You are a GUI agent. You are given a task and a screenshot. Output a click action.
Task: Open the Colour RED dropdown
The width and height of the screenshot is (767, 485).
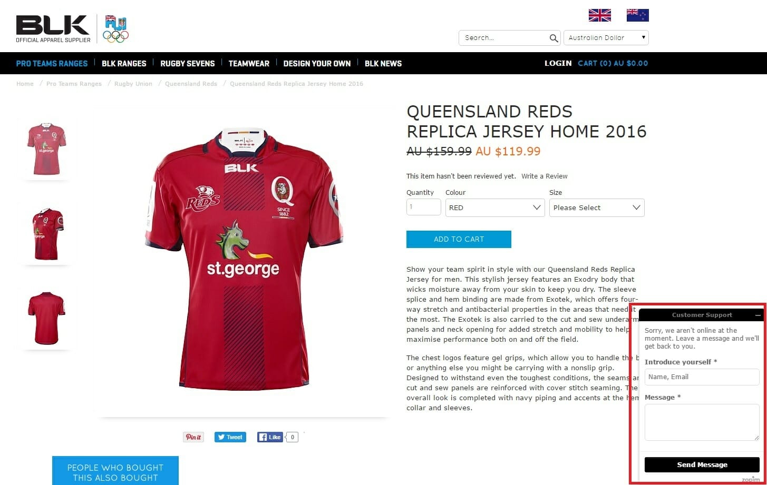tap(495, 207)
